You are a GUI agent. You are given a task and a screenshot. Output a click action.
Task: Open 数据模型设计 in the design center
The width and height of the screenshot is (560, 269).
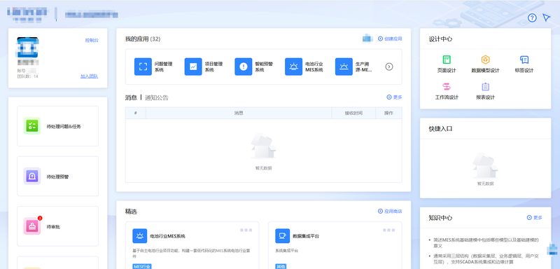click(x=485, y=64)
